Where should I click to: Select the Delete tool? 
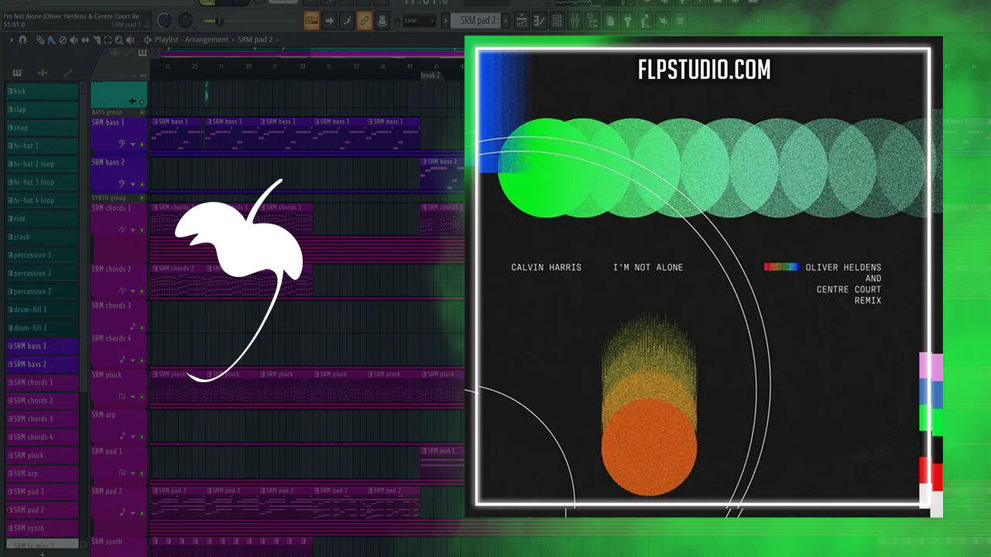(63, 39)
